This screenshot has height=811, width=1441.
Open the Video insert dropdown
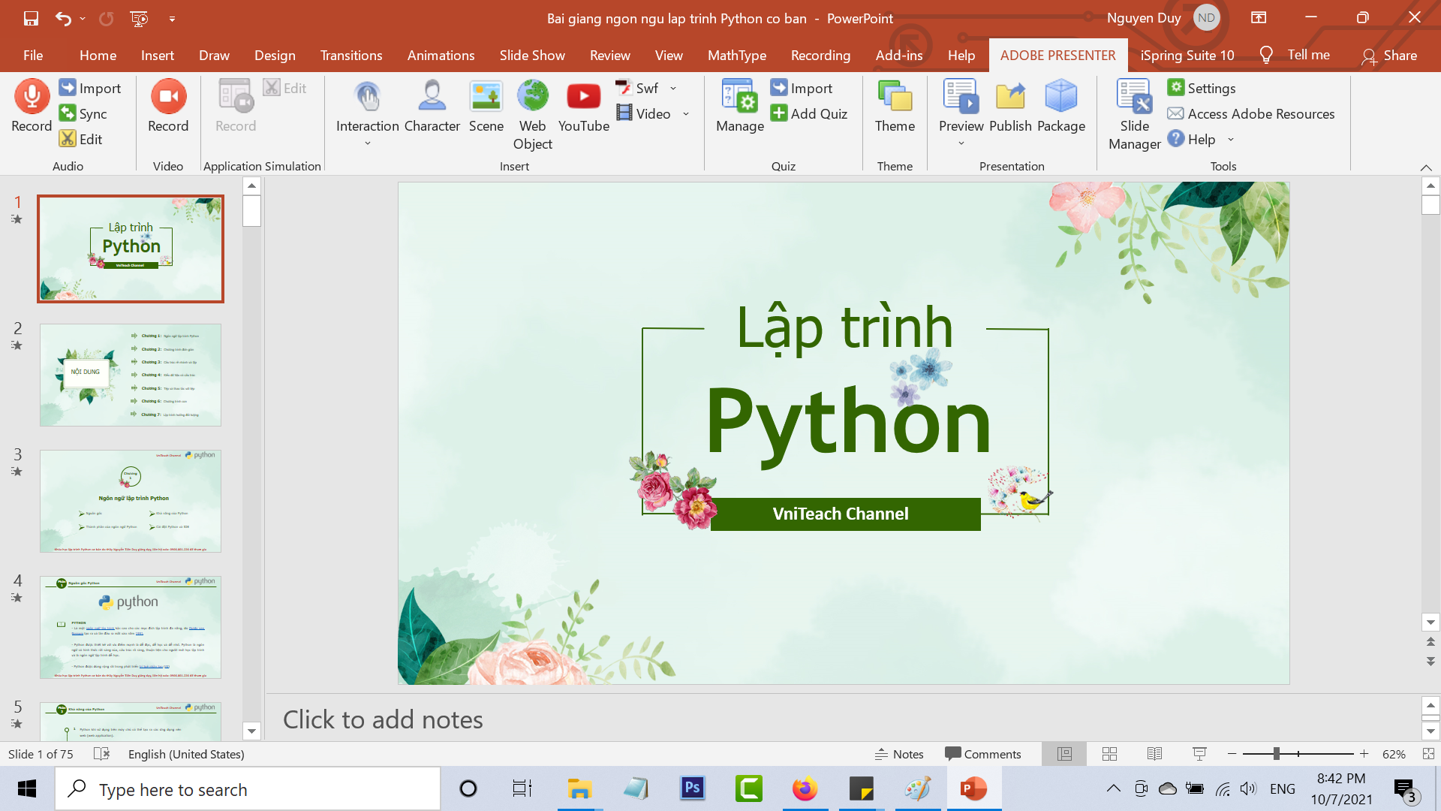[x=685, y=114]
